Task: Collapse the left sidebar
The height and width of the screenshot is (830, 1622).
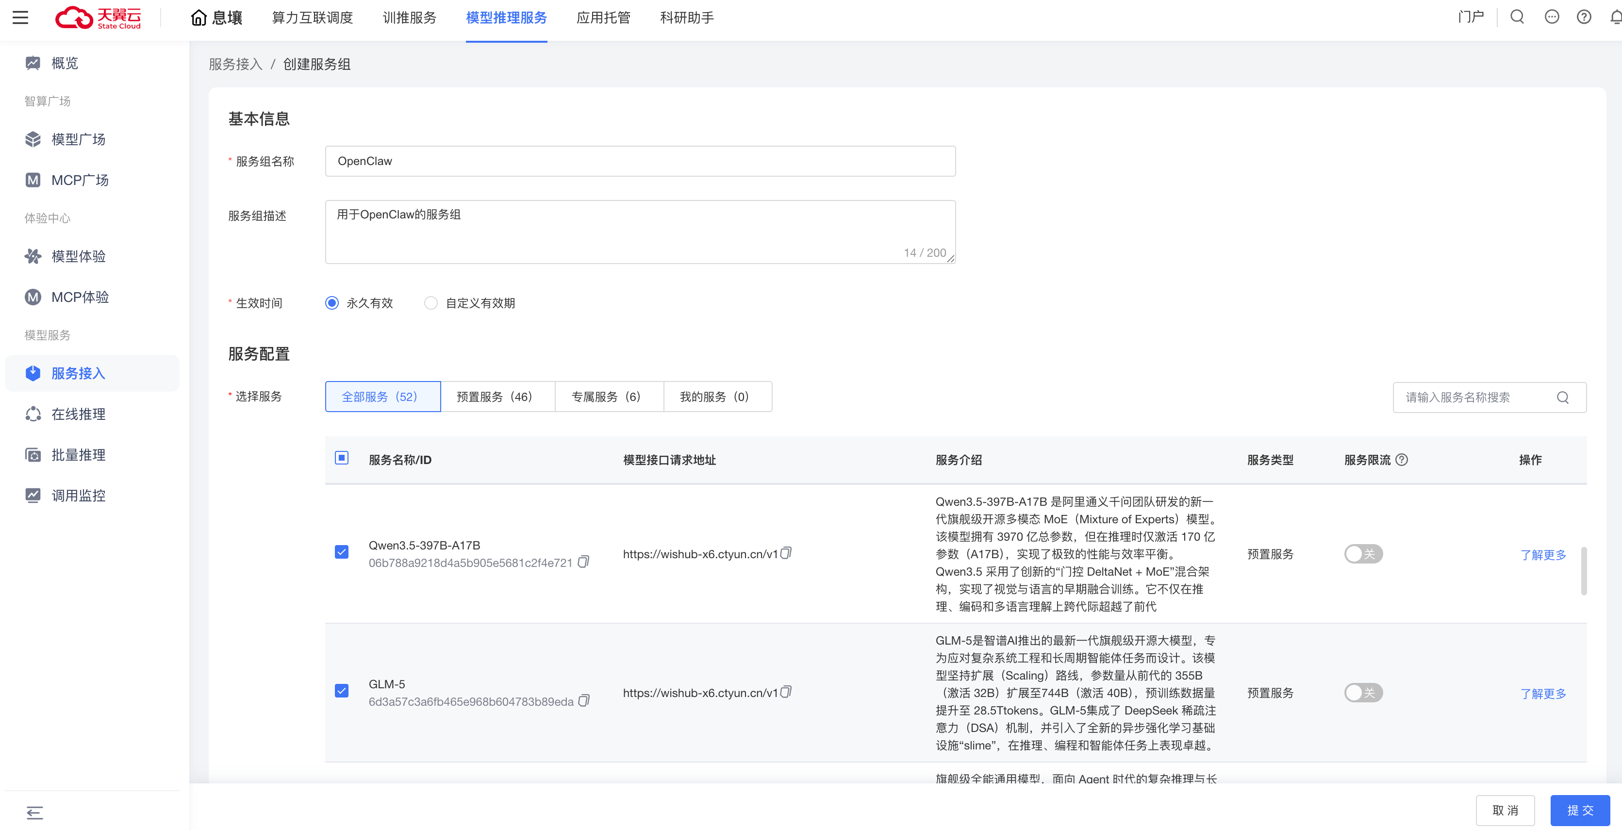Action: (34, 813)
